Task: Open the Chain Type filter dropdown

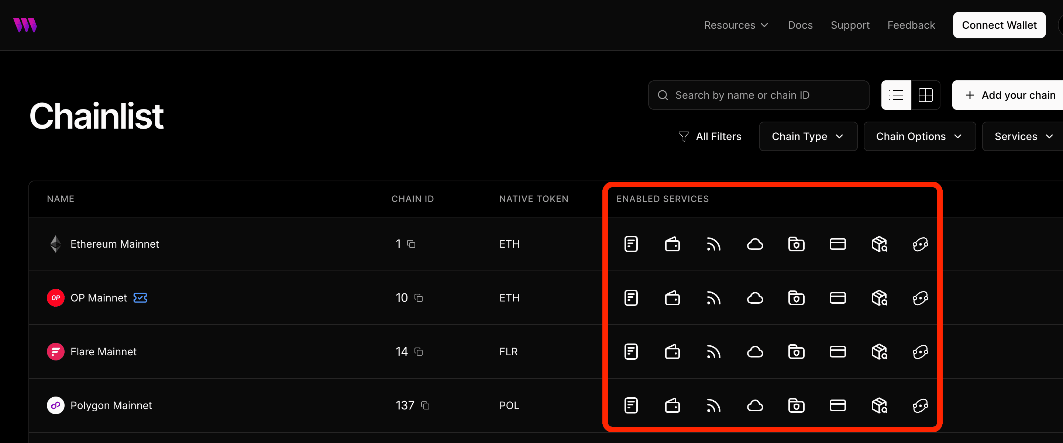Action: tap(808, 136)
